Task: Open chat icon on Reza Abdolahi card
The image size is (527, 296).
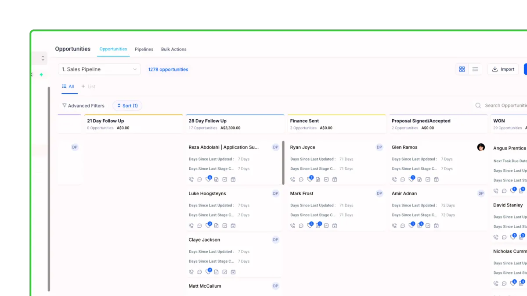Action: click(199, 179)
